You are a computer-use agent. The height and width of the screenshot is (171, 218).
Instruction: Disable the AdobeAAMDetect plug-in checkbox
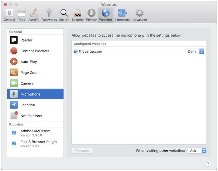[x=14, y=132]
